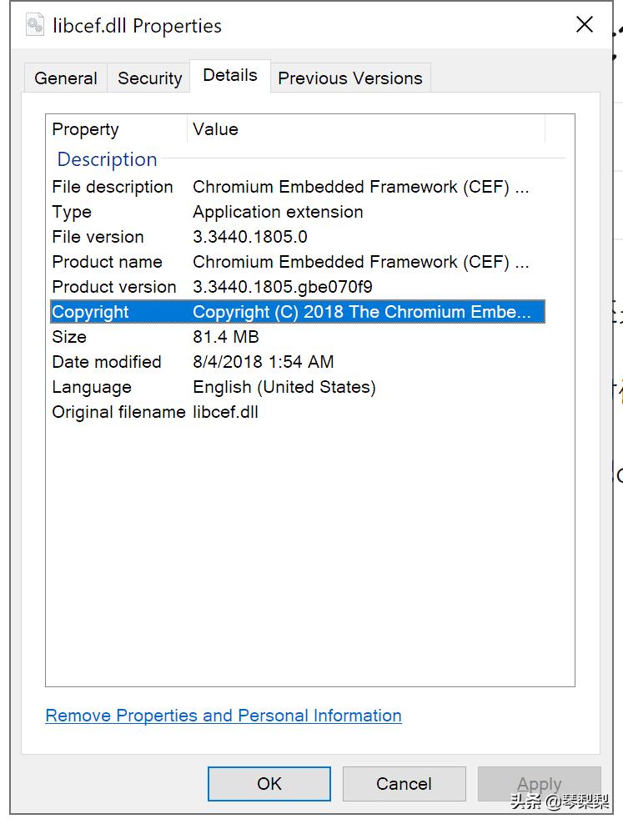The image size is (623, 824).
Task: Switch to the General tab
Action: tap(66, 78)
